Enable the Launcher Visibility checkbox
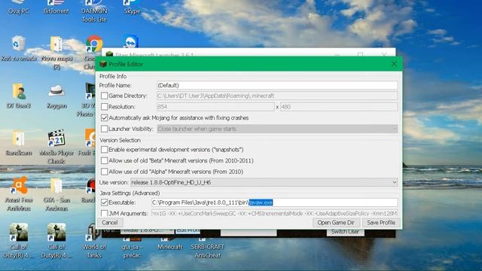This screenshot has width=482, height=271. pyautogui.click(x=104, y=129)
